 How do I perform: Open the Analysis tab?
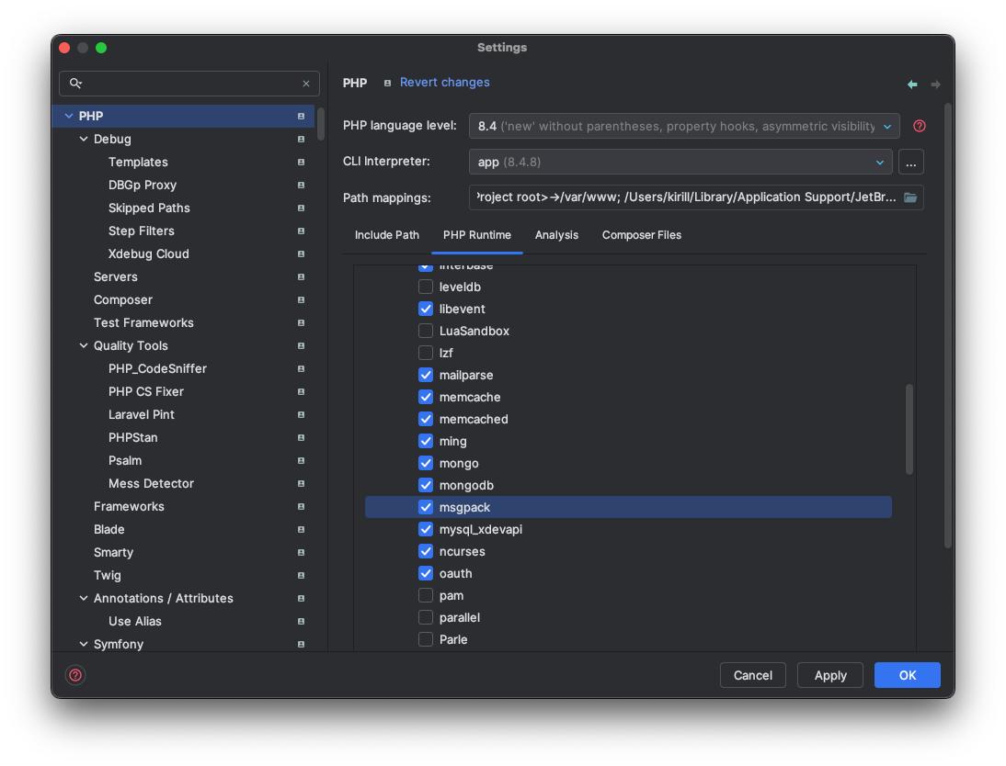point(556,235)
